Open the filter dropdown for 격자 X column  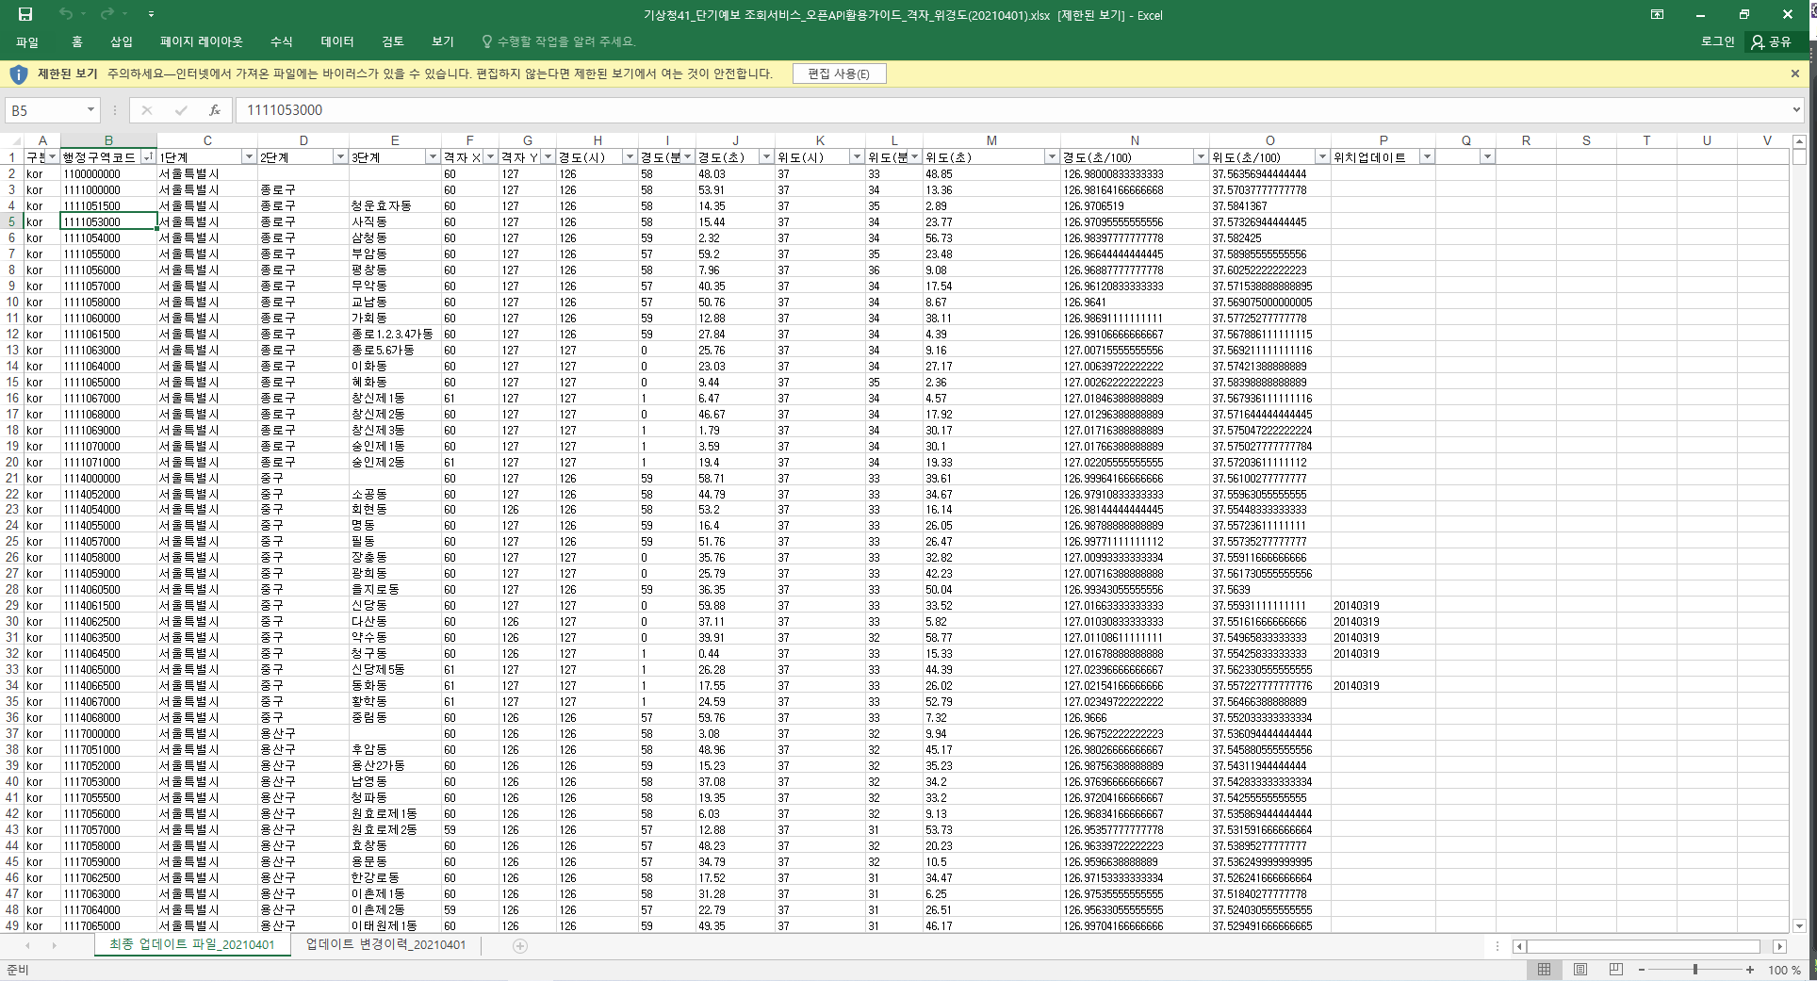(490, 157)
